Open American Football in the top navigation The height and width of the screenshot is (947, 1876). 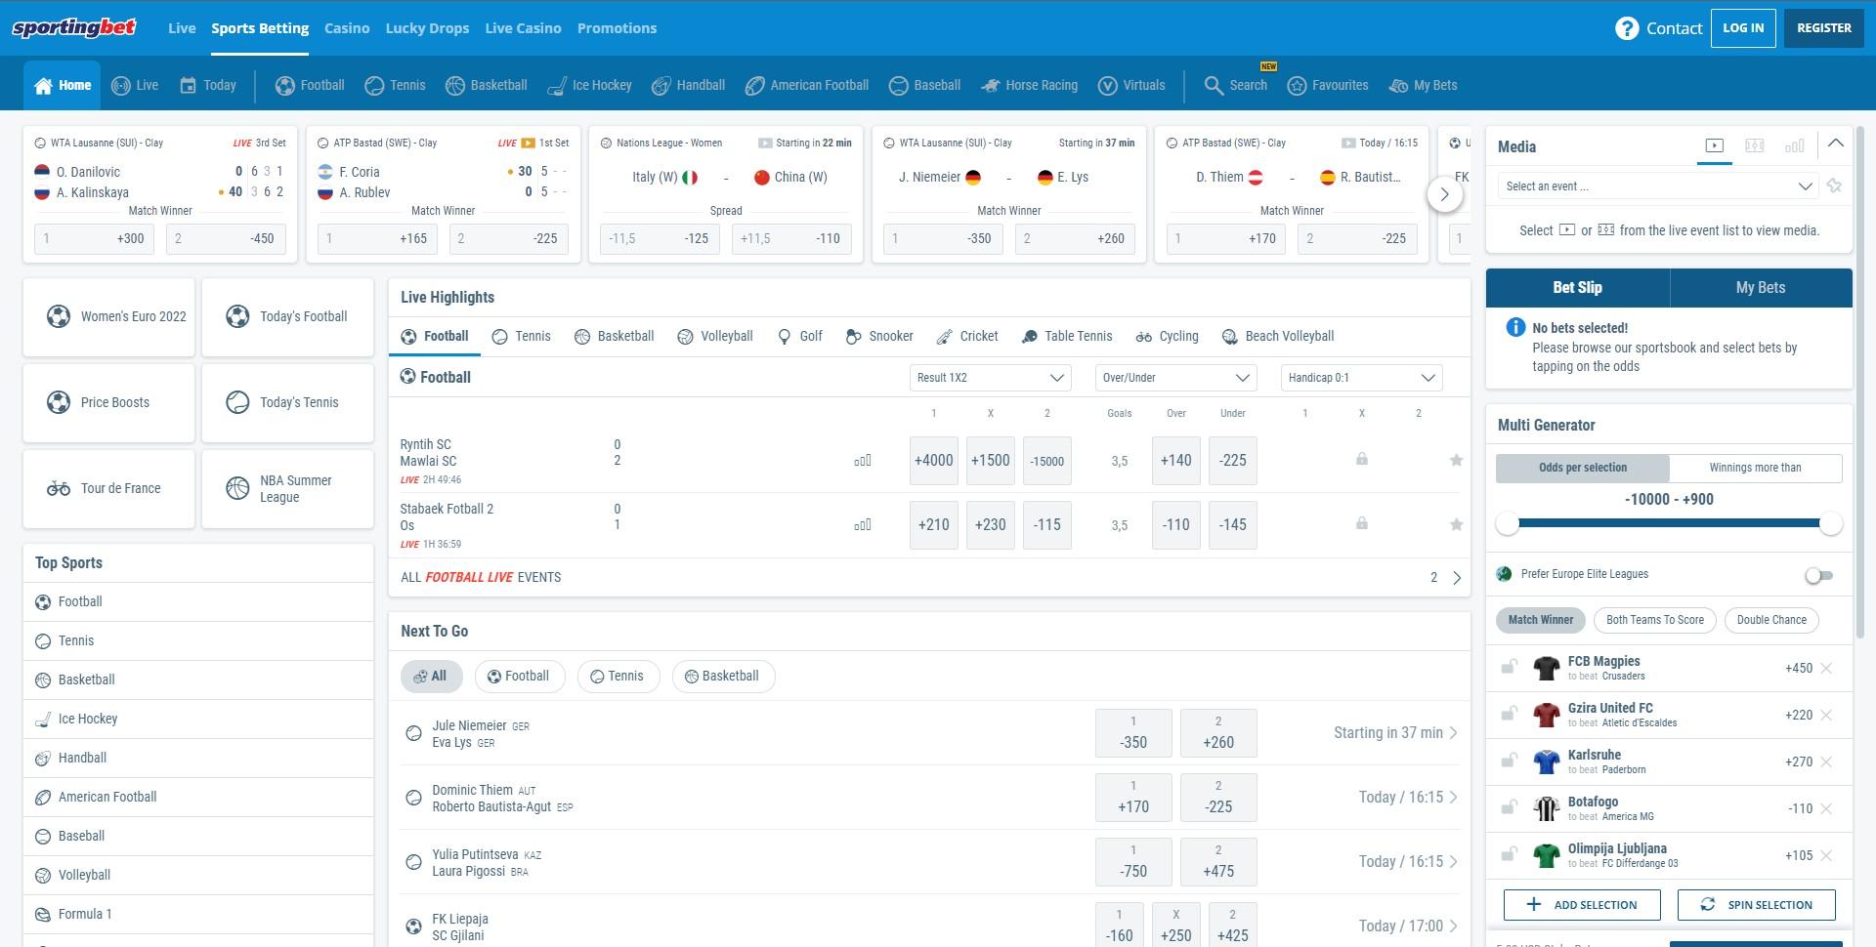point(806,85)
